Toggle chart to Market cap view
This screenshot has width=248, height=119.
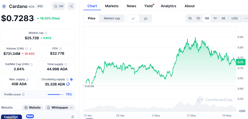pyautogui.click(x=112, y=18)
